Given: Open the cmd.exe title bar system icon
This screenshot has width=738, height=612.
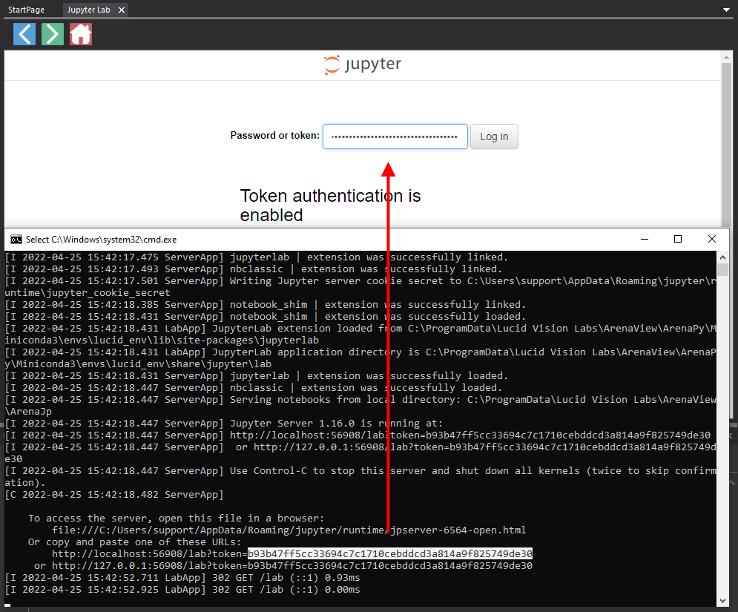Looking at the screenshot, I should click(x=16, y=240).
